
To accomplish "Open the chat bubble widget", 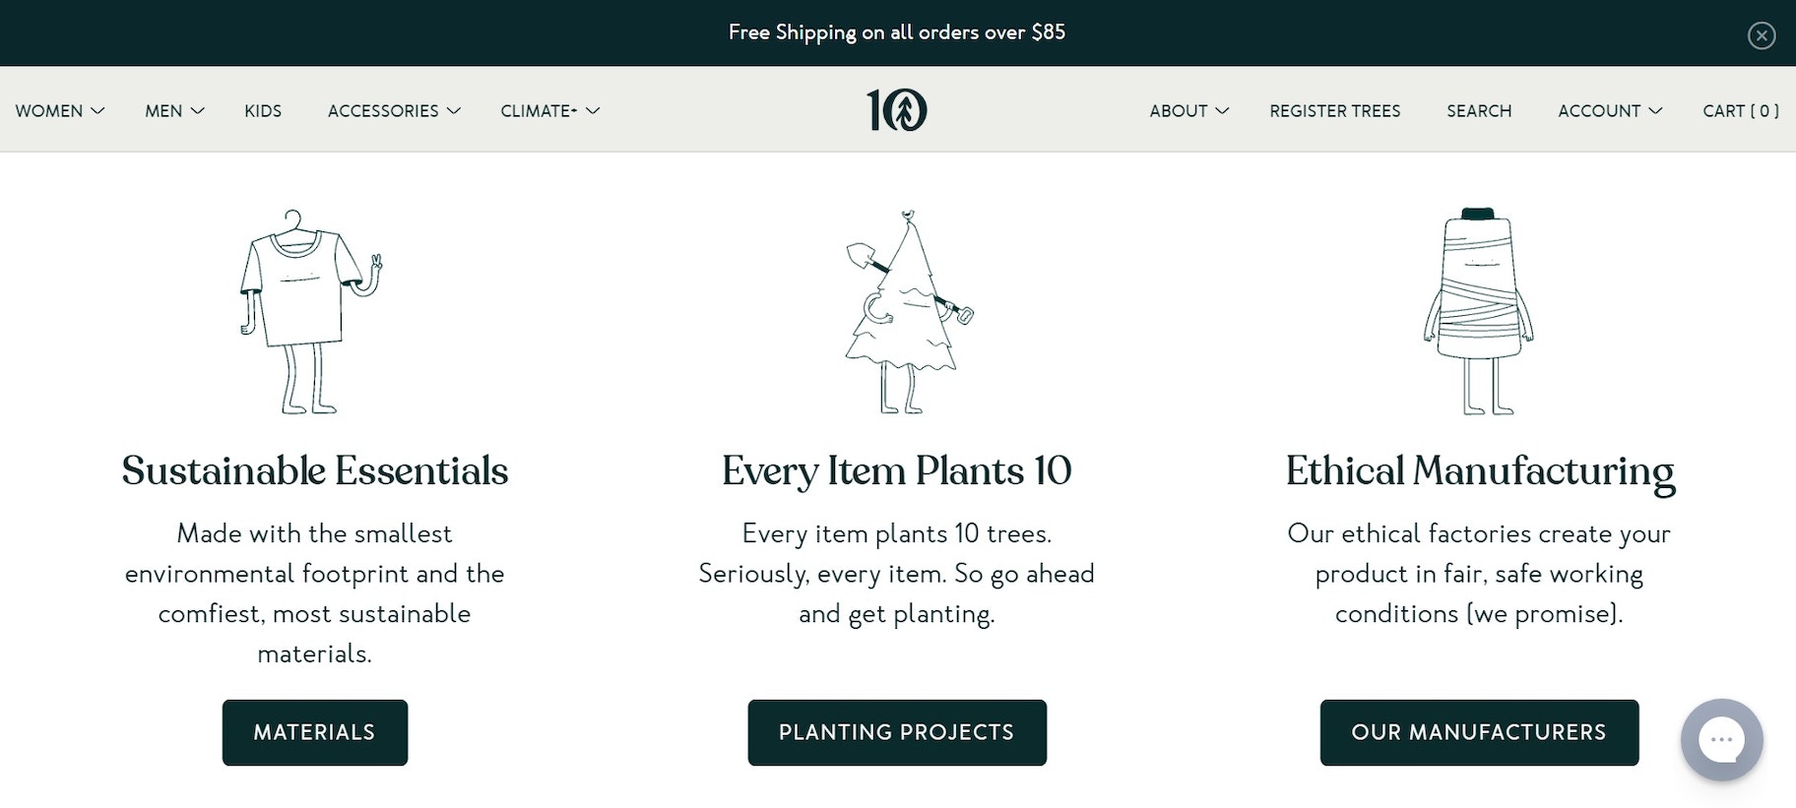I will 1721,740.
